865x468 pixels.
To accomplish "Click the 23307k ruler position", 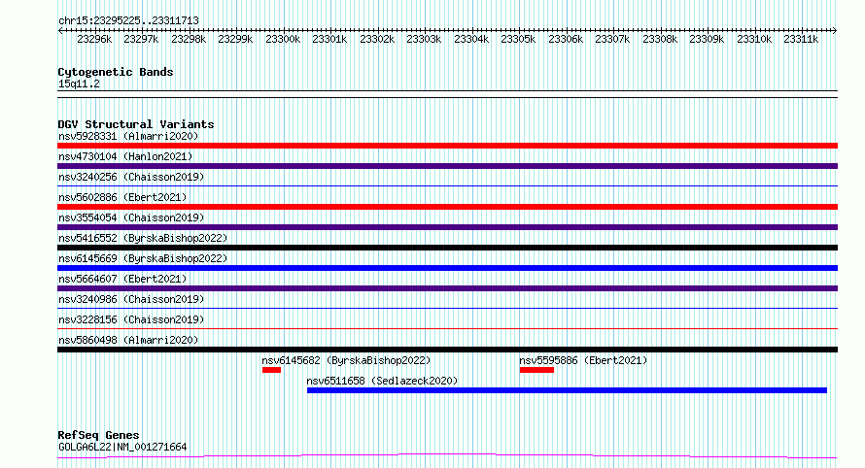I will tap(613, 39).
